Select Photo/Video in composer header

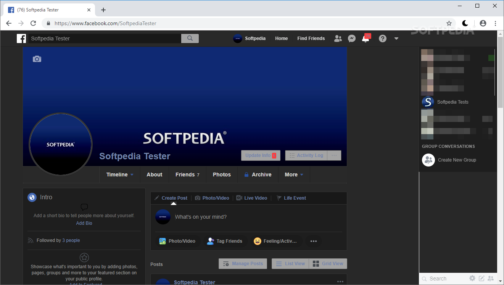point(212,198)
